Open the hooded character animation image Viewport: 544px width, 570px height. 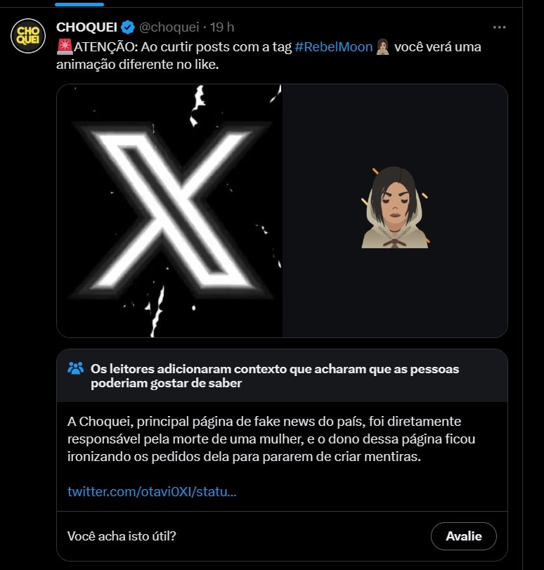[395, 211]
